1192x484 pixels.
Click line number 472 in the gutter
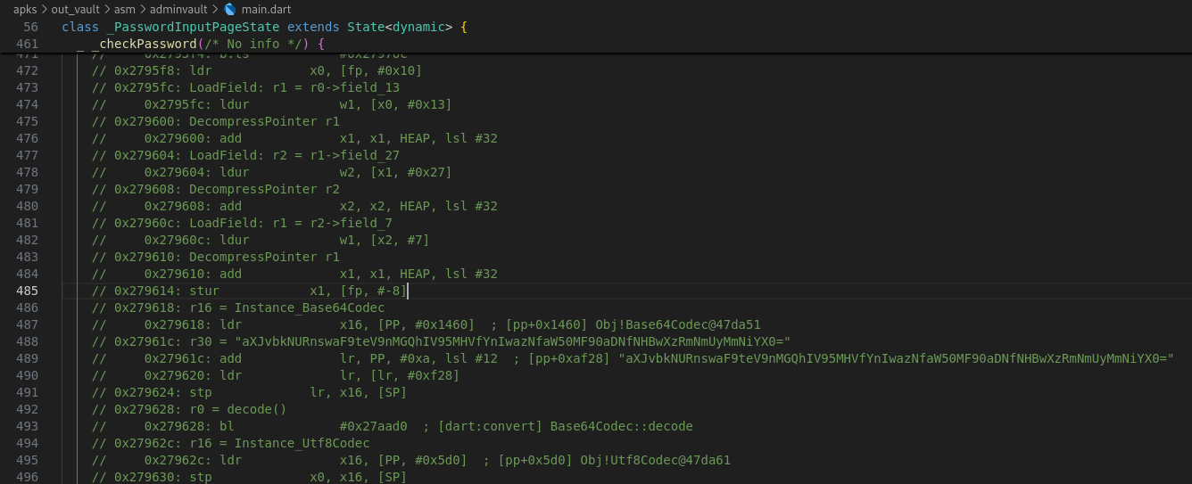pos(27,70)
